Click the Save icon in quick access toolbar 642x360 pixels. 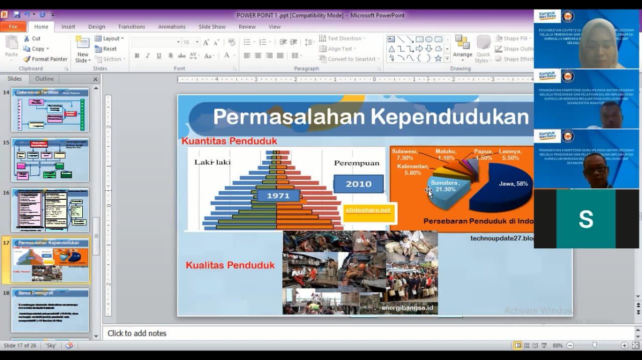pyautogui.click(x=17, y=15)
